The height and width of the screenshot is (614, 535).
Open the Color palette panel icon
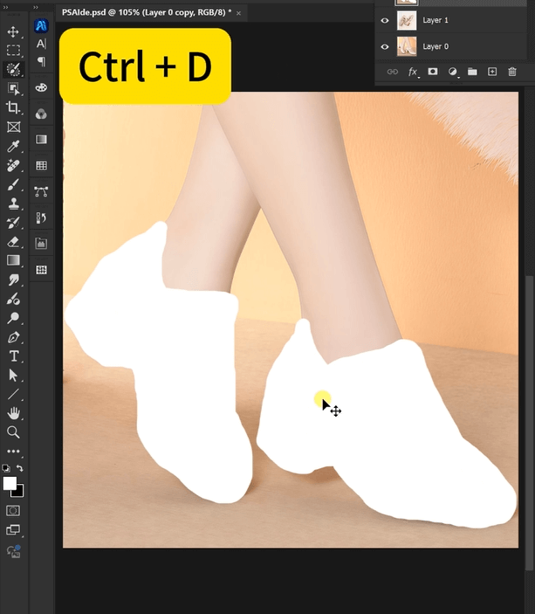pyautogui.click(x=41, y=87)
